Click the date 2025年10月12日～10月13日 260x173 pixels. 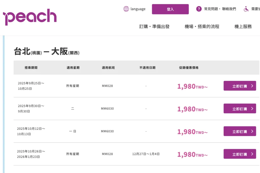tap(31, 131)
